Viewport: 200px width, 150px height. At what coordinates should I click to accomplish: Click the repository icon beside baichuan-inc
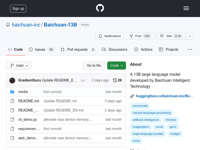pyautogui.click(x=8, y=25)
